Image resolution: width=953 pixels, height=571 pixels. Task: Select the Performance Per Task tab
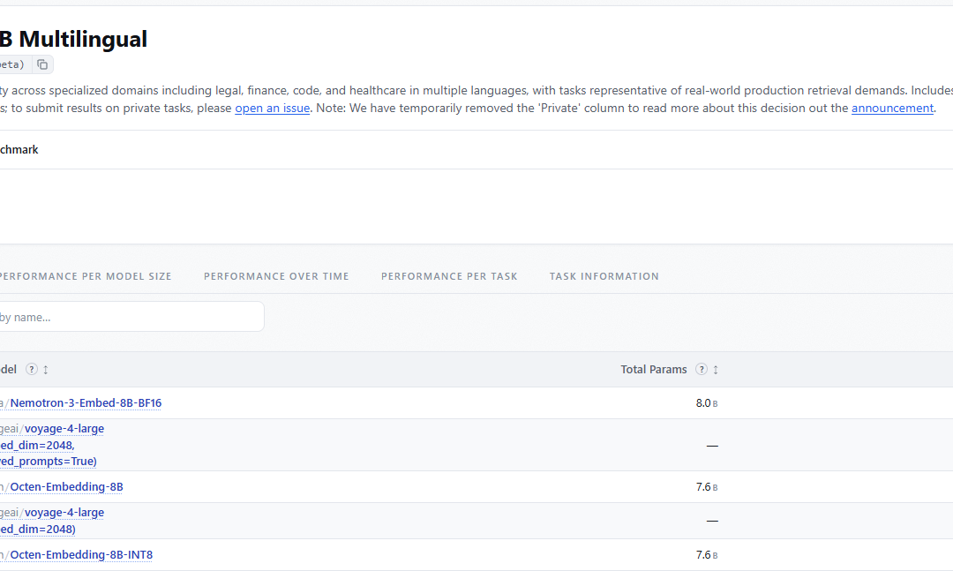[x=449, y=276]
